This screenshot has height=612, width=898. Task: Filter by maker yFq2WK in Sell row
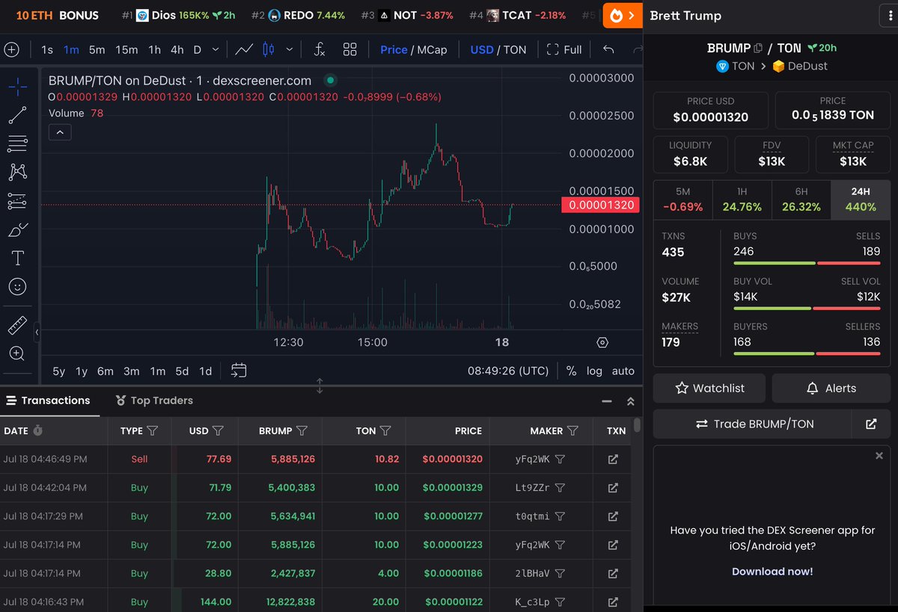560,459
